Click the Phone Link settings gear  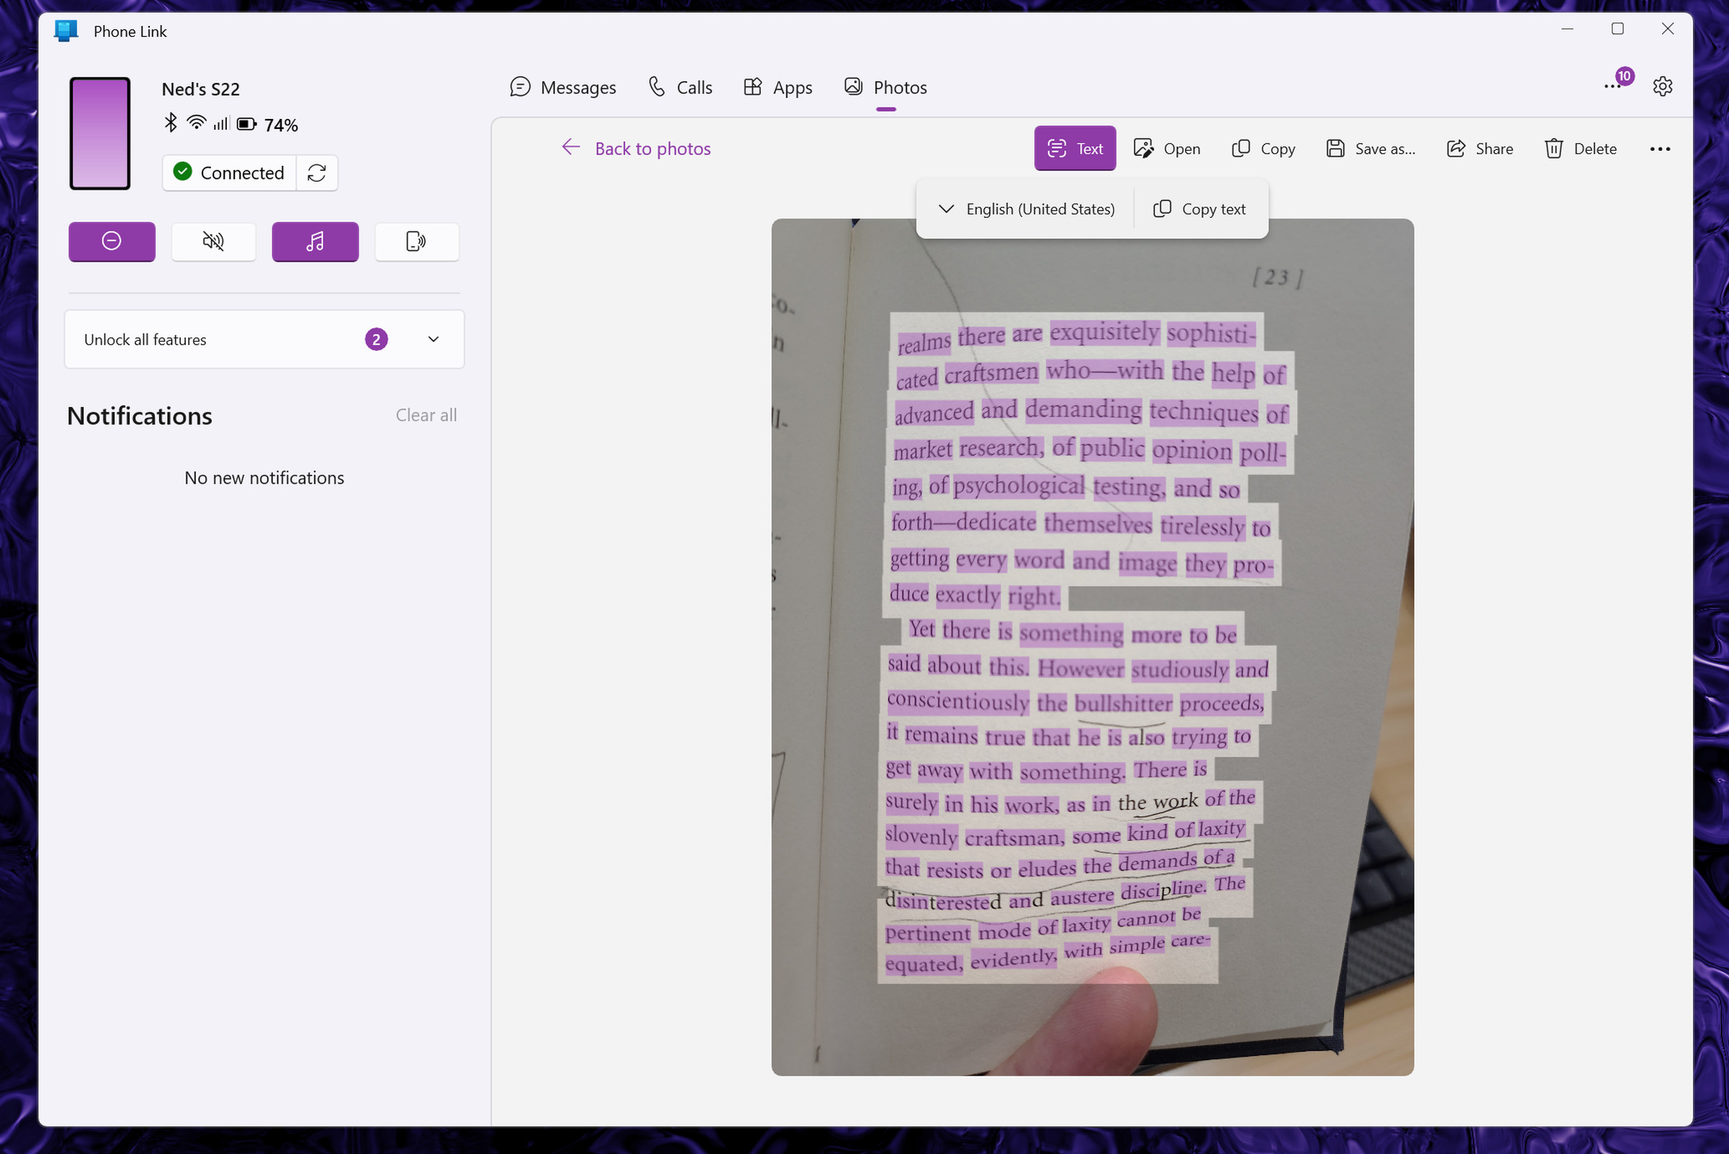tap(1663, 86)
